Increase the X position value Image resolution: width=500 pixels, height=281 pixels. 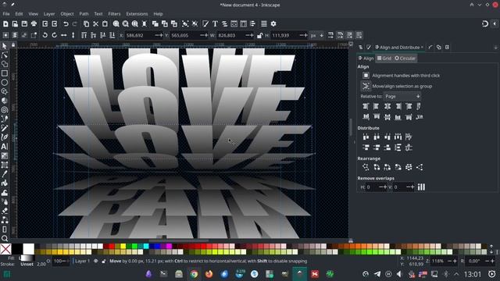click(x=161, y=35)
